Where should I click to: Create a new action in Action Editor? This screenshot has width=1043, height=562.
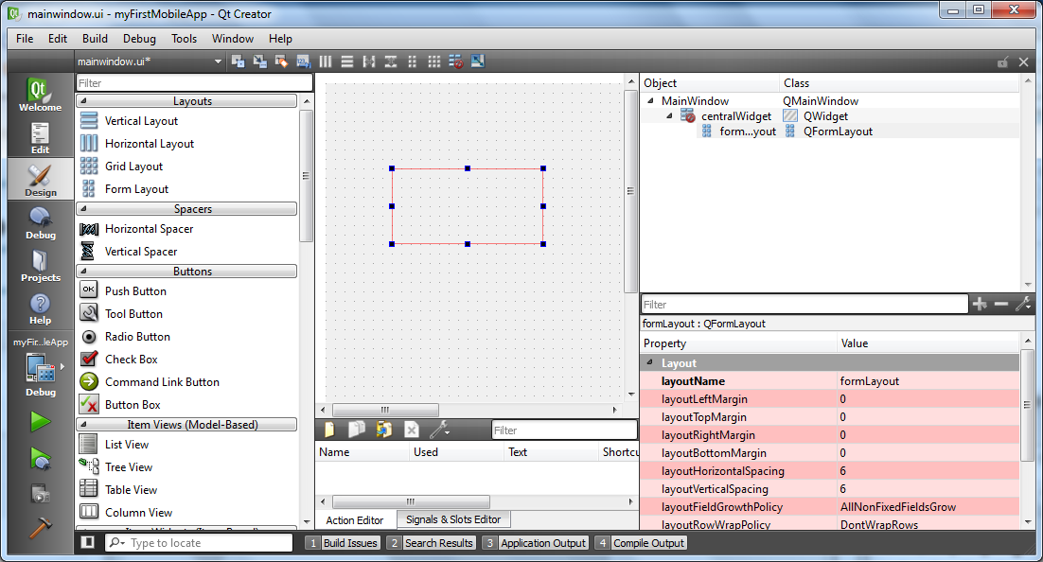pos(329,430)
